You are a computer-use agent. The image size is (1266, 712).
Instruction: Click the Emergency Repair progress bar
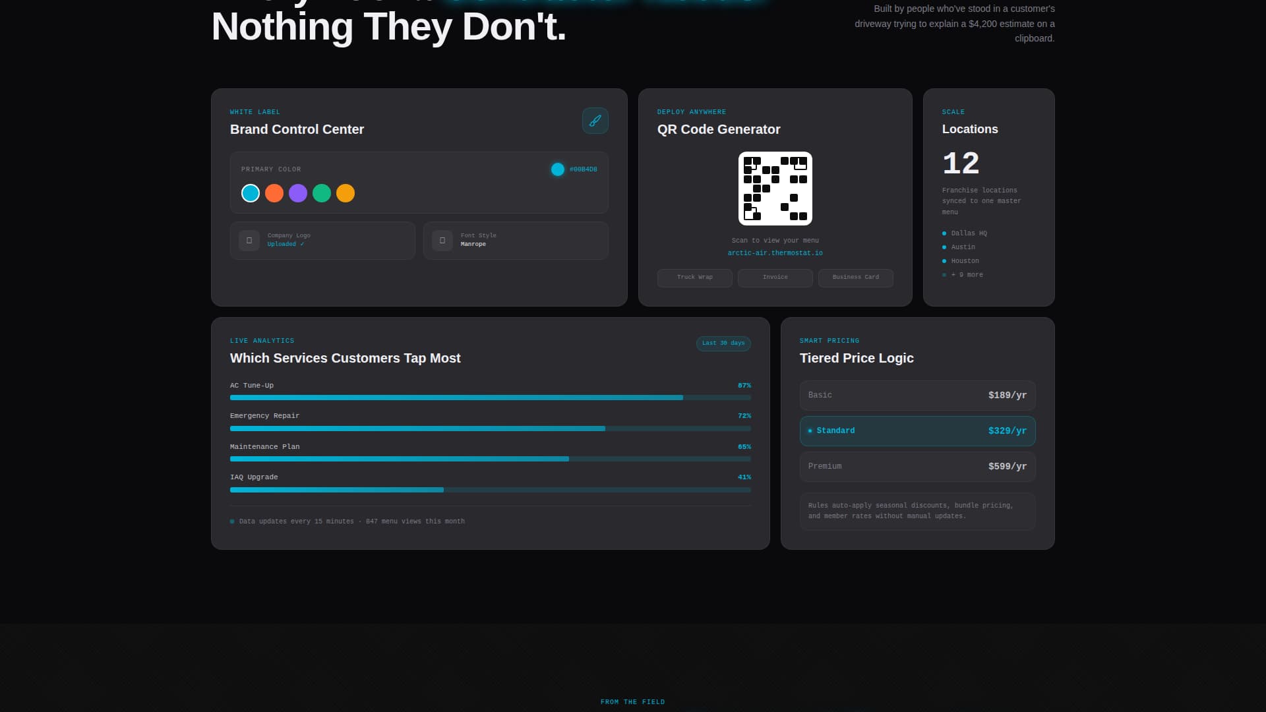(491, 429)
